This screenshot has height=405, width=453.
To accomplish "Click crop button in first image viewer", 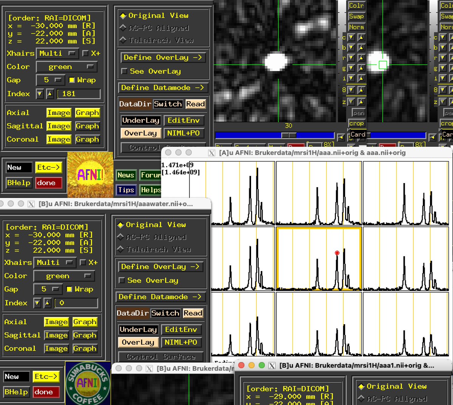I will [x=356, y=123].
